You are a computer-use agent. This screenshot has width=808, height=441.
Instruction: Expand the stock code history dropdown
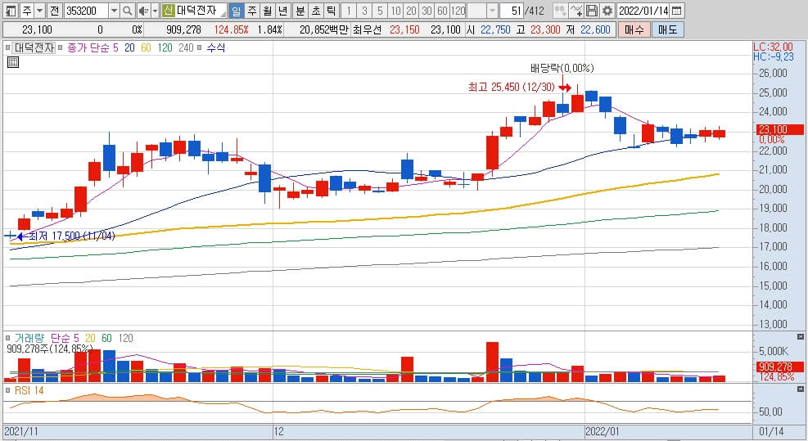tap(115, 11)
